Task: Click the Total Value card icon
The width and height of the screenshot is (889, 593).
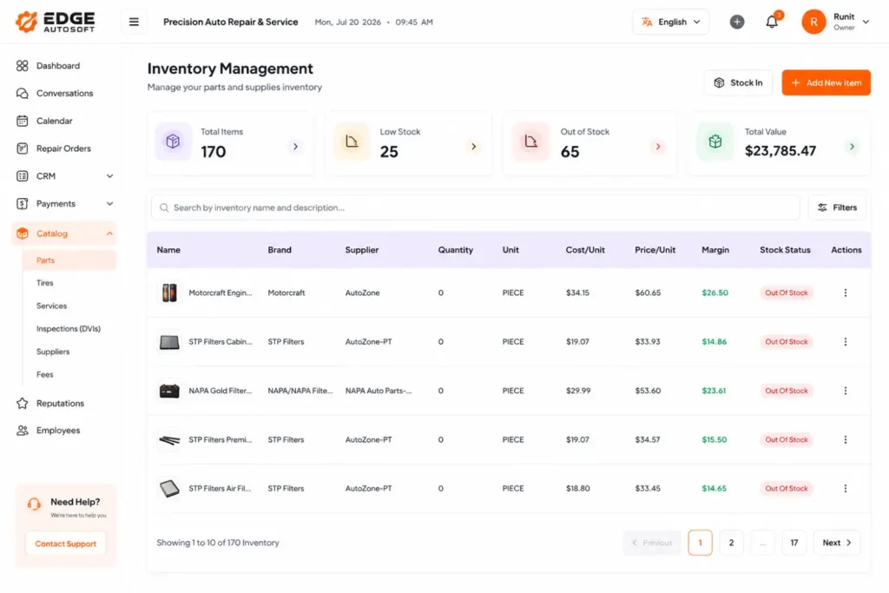Action: (x=715, y=142)
